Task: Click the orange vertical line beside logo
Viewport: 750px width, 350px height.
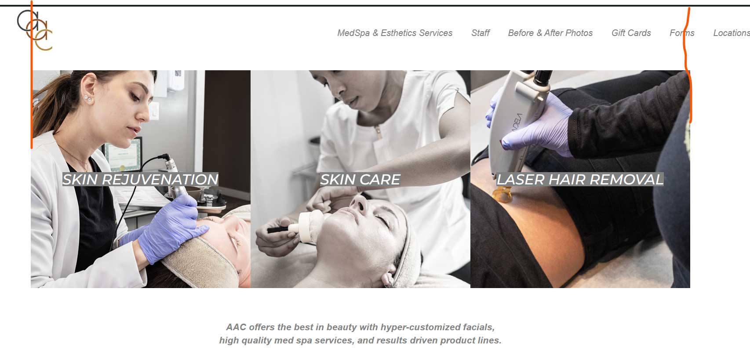Action: (32, 75)
